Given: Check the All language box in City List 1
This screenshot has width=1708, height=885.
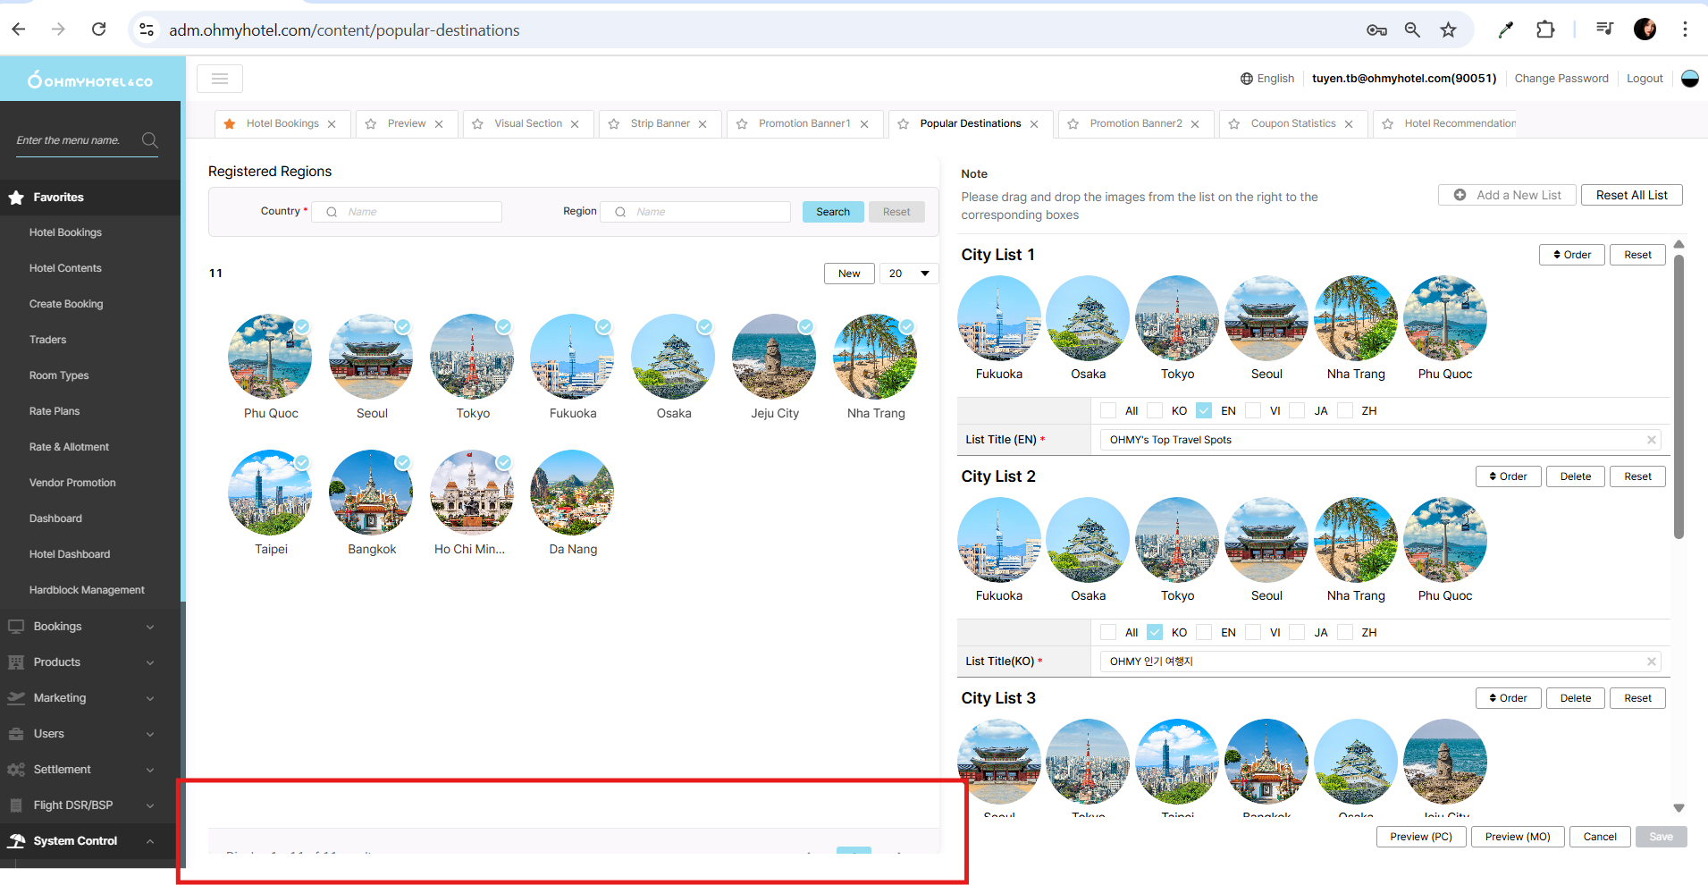Looking at the screenshot, I should pos(1108,410).
